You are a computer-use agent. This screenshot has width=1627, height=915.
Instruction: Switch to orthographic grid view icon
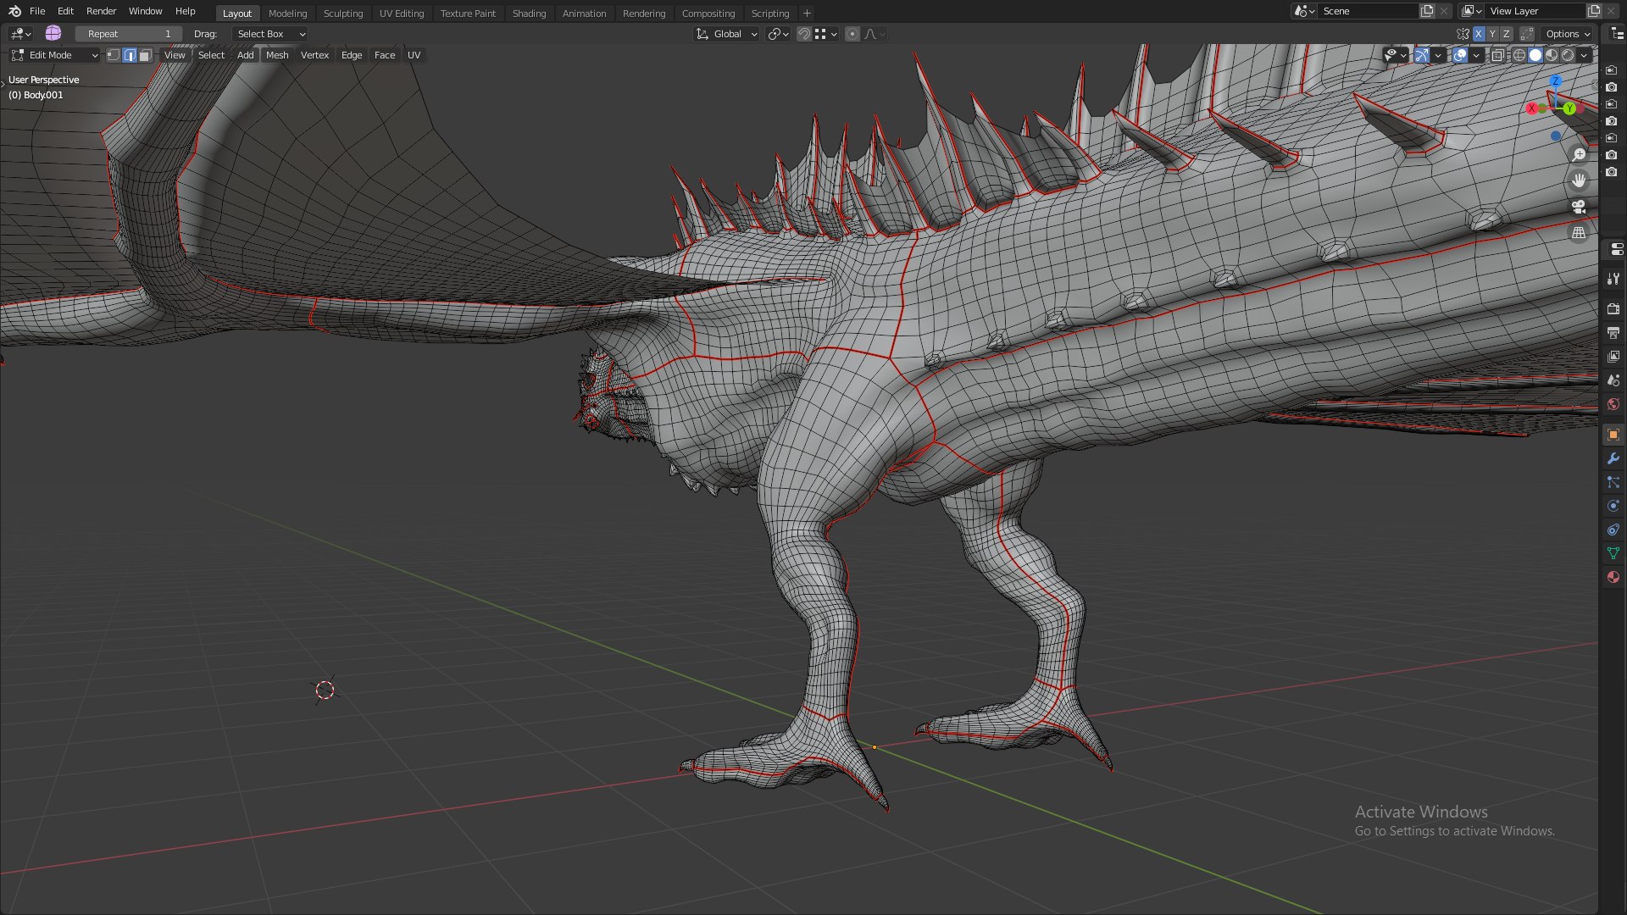(x=1579, y=233)
